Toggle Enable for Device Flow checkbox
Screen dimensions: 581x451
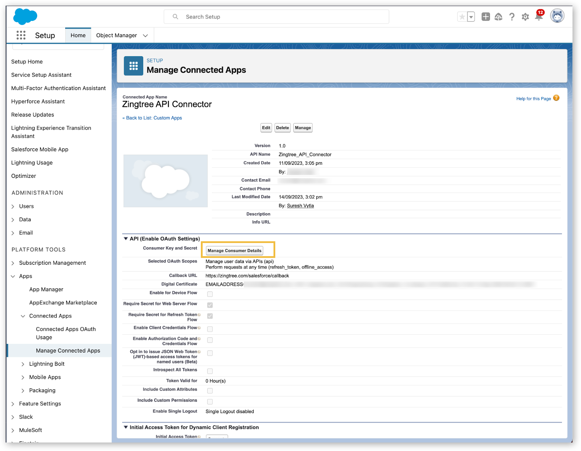click(x=210, y=294)
